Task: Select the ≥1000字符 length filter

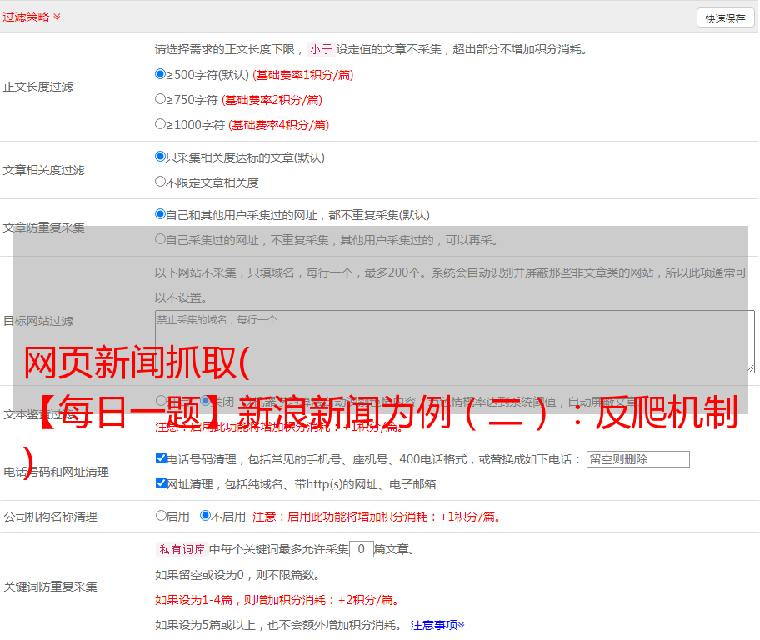Action: [161, 124]
